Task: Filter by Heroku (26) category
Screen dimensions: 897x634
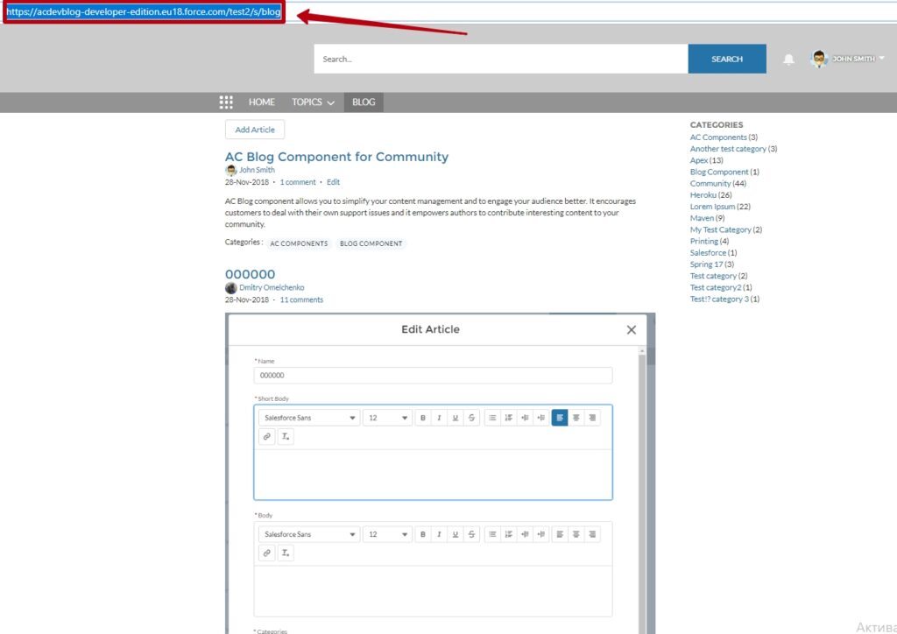Action: [x=710, y=195]
